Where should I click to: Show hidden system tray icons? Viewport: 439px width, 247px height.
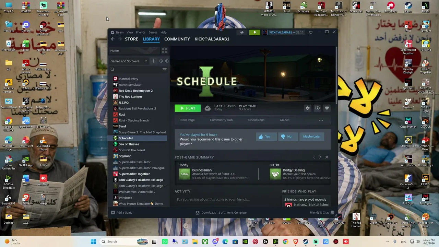pyautogui.click(x=388, y=242)
